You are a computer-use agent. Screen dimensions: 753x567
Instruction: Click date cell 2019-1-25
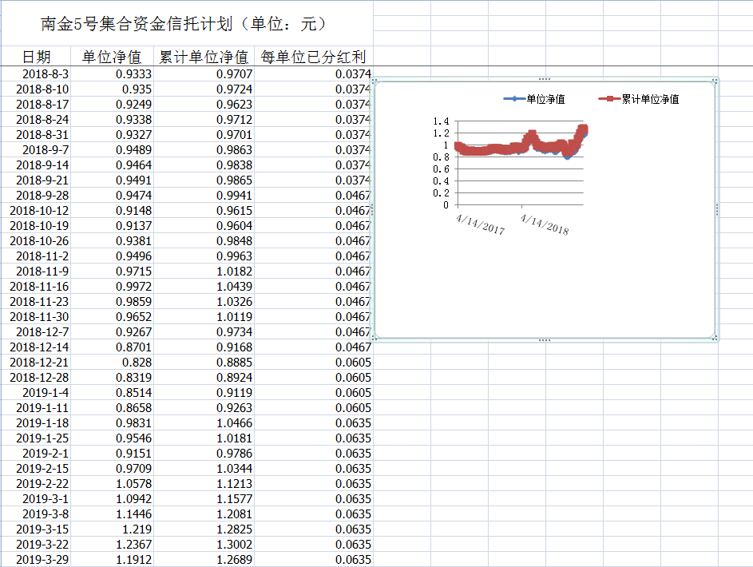36,438
